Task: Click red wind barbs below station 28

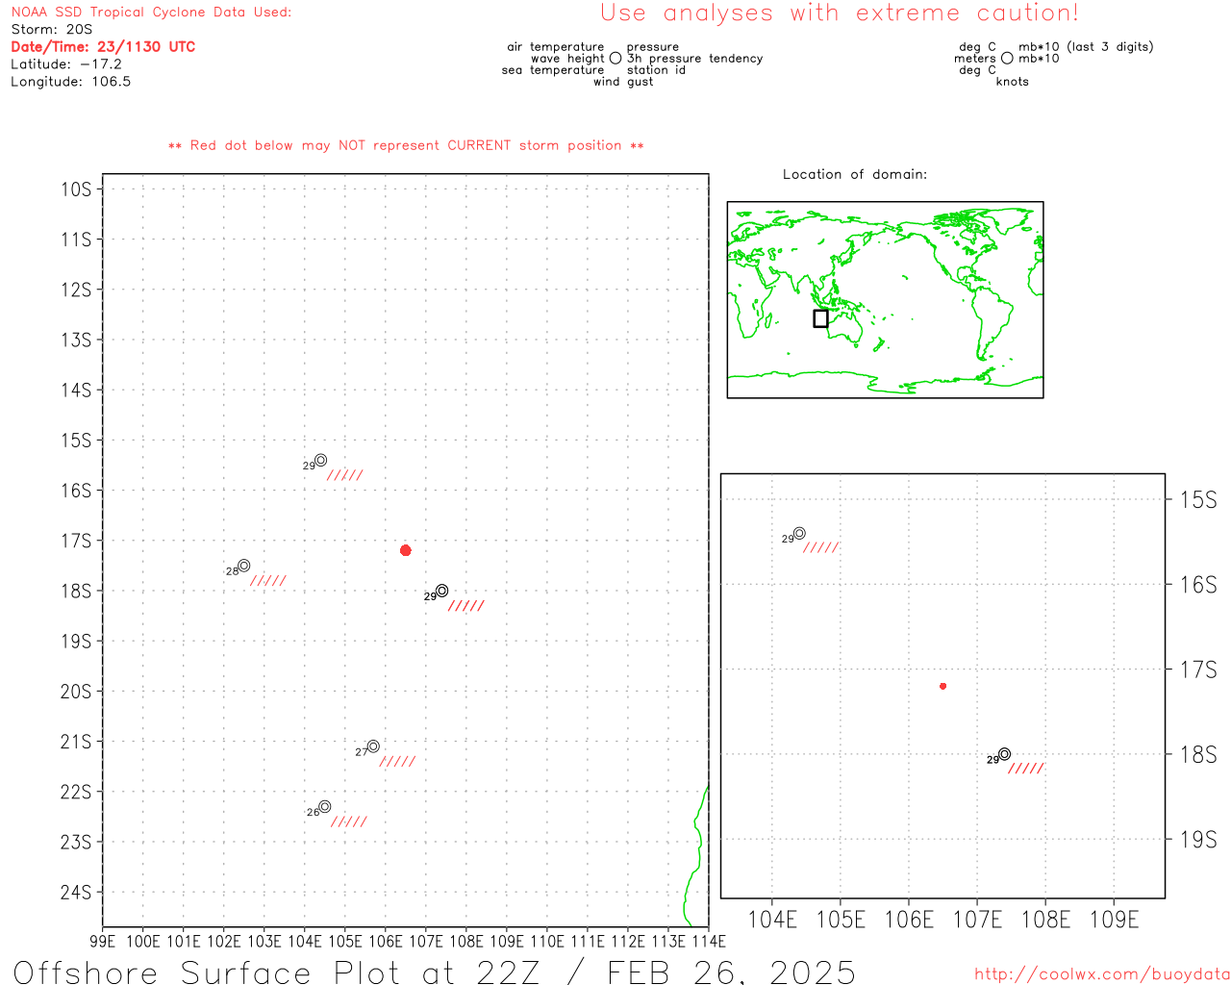Action: point(268,581)
